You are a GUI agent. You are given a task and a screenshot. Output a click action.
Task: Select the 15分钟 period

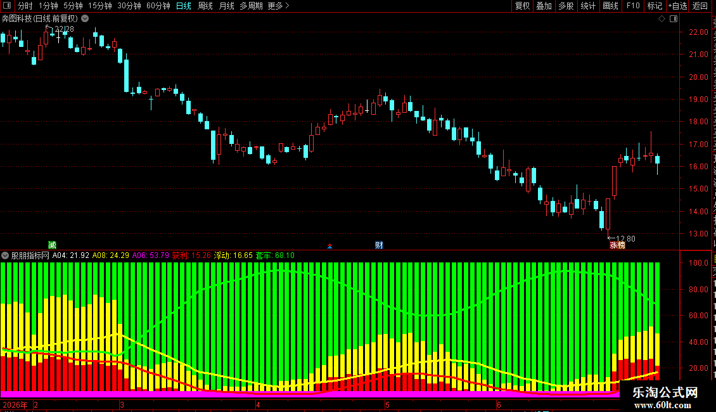(99, 6)
